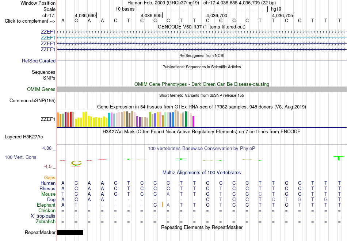This screenshot has height=241, width=347.
Task: Click the '4,036,695' position marker
Action: pos(151,16)
